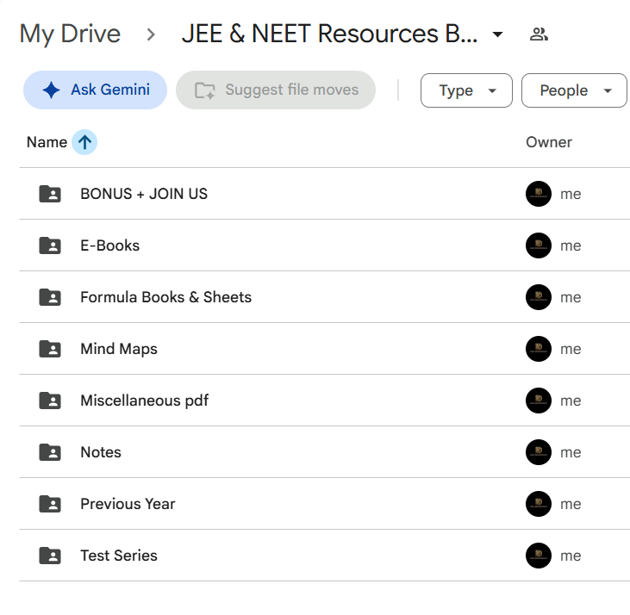Click owner 'me' text in Mind Maps row

coord(571,349)
